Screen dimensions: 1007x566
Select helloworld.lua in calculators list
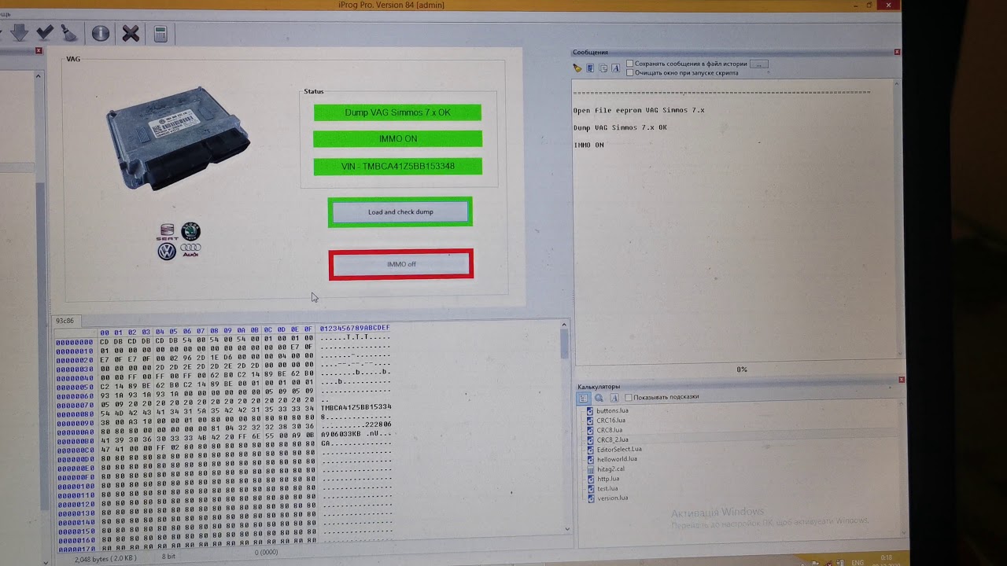click(617, 459)
